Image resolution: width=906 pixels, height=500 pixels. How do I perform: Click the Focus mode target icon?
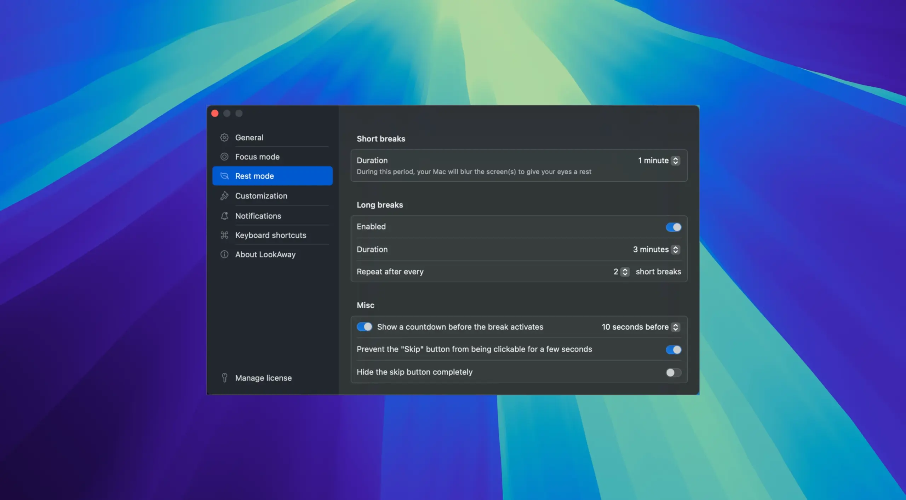(x=224, y=157)
